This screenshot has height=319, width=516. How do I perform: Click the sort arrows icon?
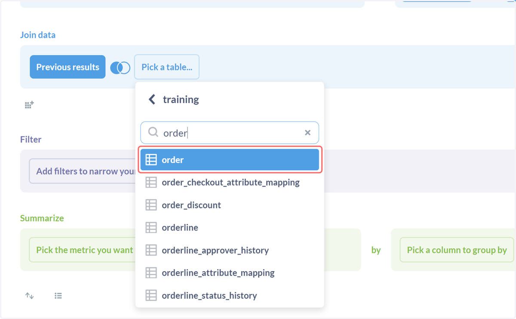point(29,296)
